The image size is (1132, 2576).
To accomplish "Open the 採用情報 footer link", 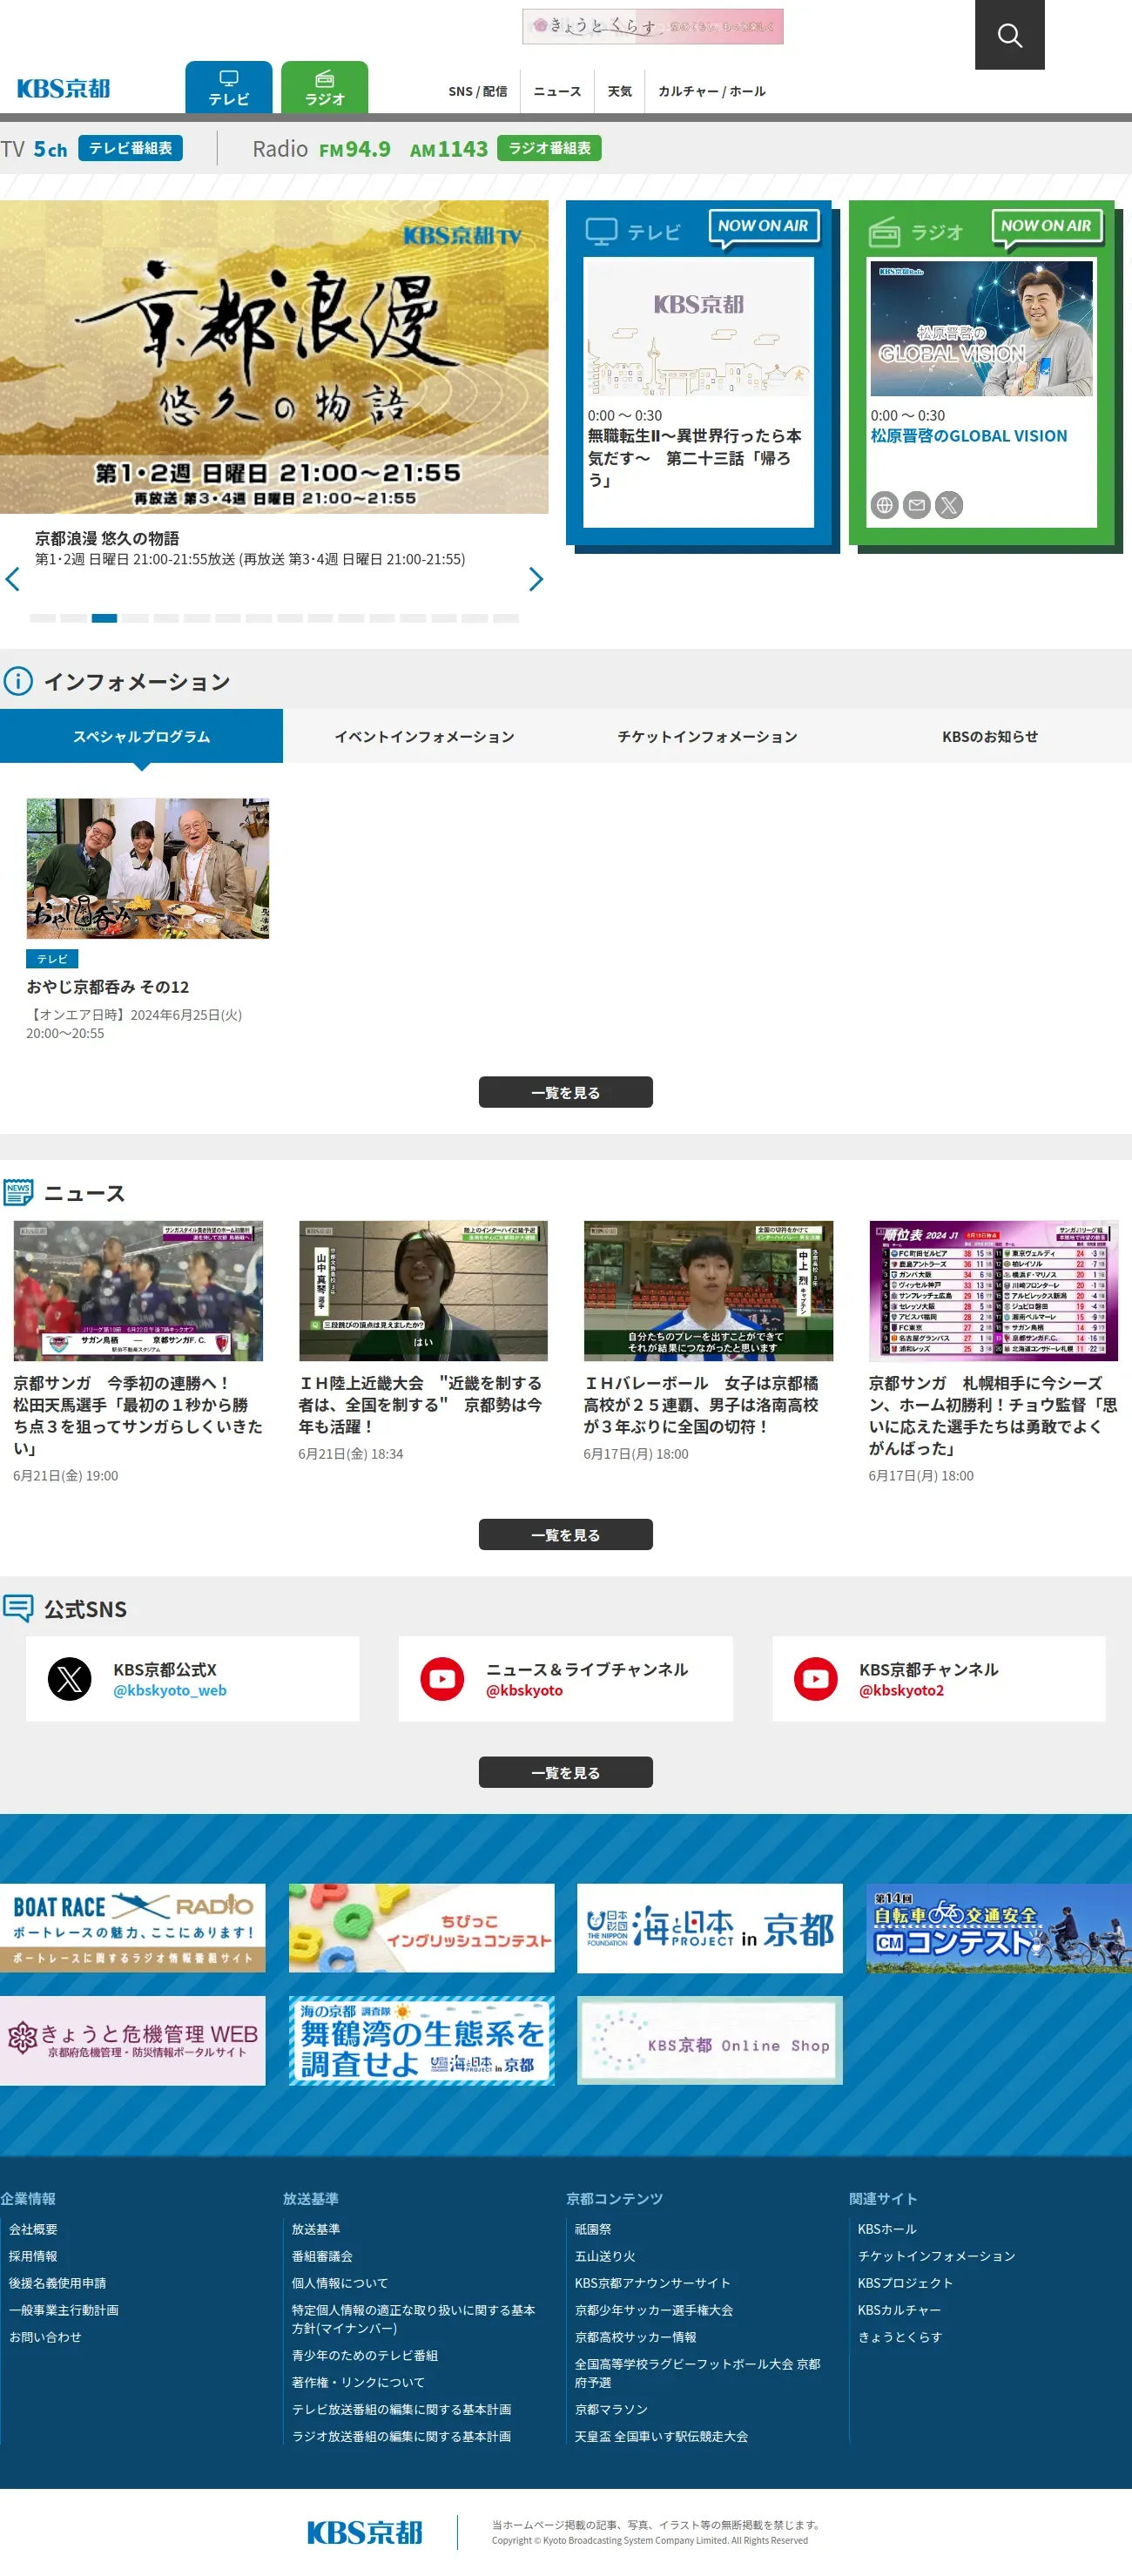I will pos(33,2256).
